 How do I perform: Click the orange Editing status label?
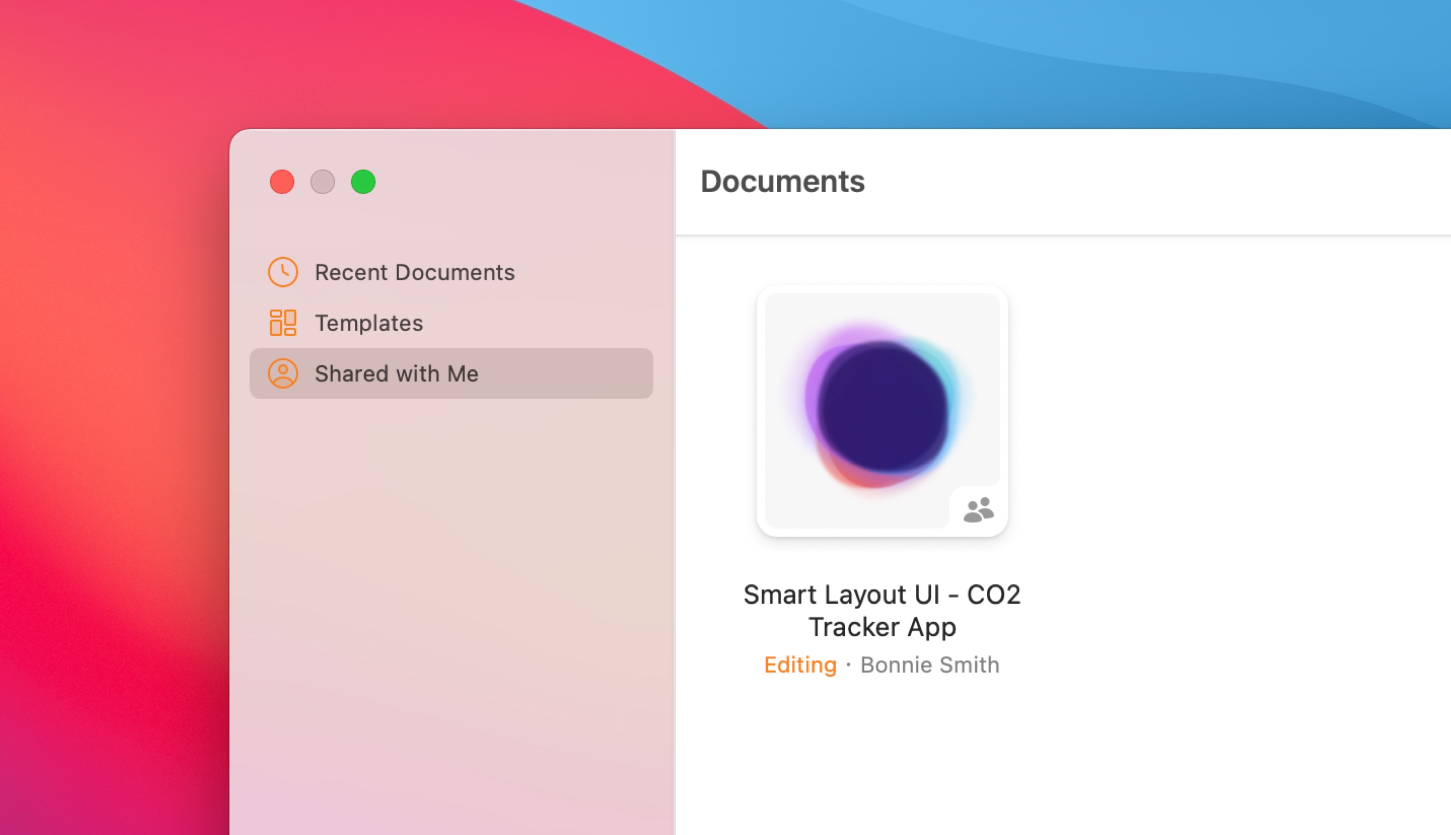click(x=800, y=665)
